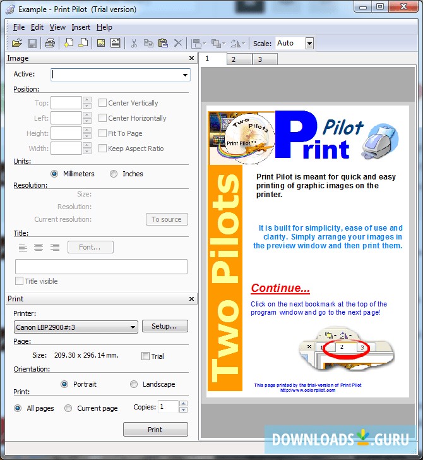Viewport: 423px width, 460px height.
Task: Switch to page tab 2
Action: point(239,59)
